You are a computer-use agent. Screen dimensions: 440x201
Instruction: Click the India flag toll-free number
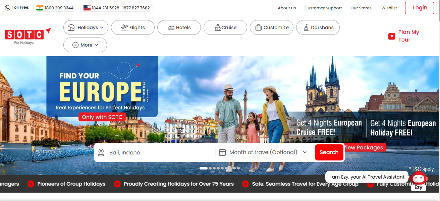[55, 8]
